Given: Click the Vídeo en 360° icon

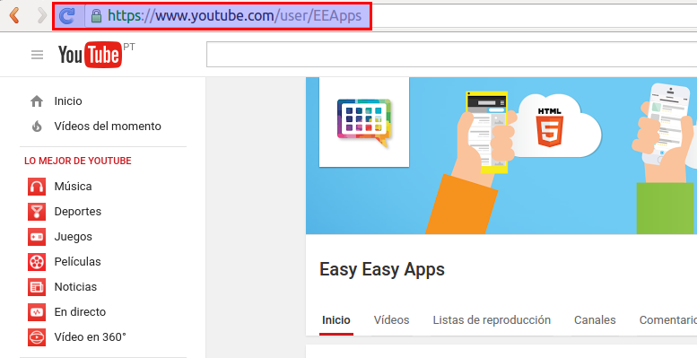Looking at the screenshot, I should pos(37,337).
